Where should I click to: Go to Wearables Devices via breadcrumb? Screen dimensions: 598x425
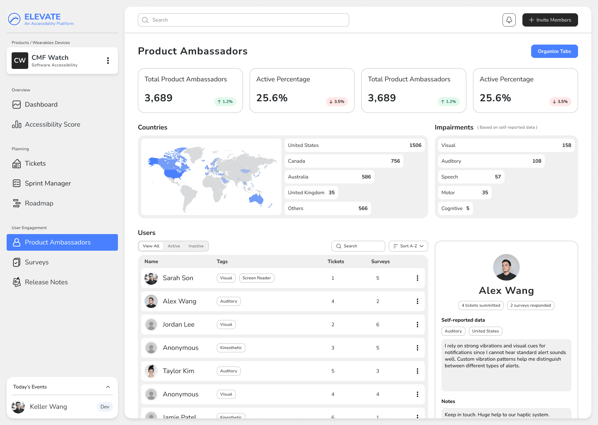tap(51, 42)
